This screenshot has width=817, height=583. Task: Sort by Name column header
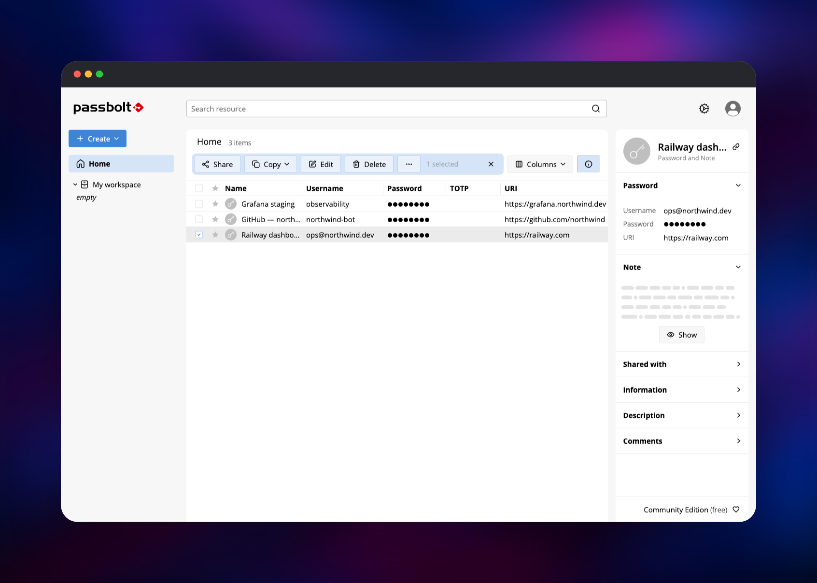pos(236,188)
